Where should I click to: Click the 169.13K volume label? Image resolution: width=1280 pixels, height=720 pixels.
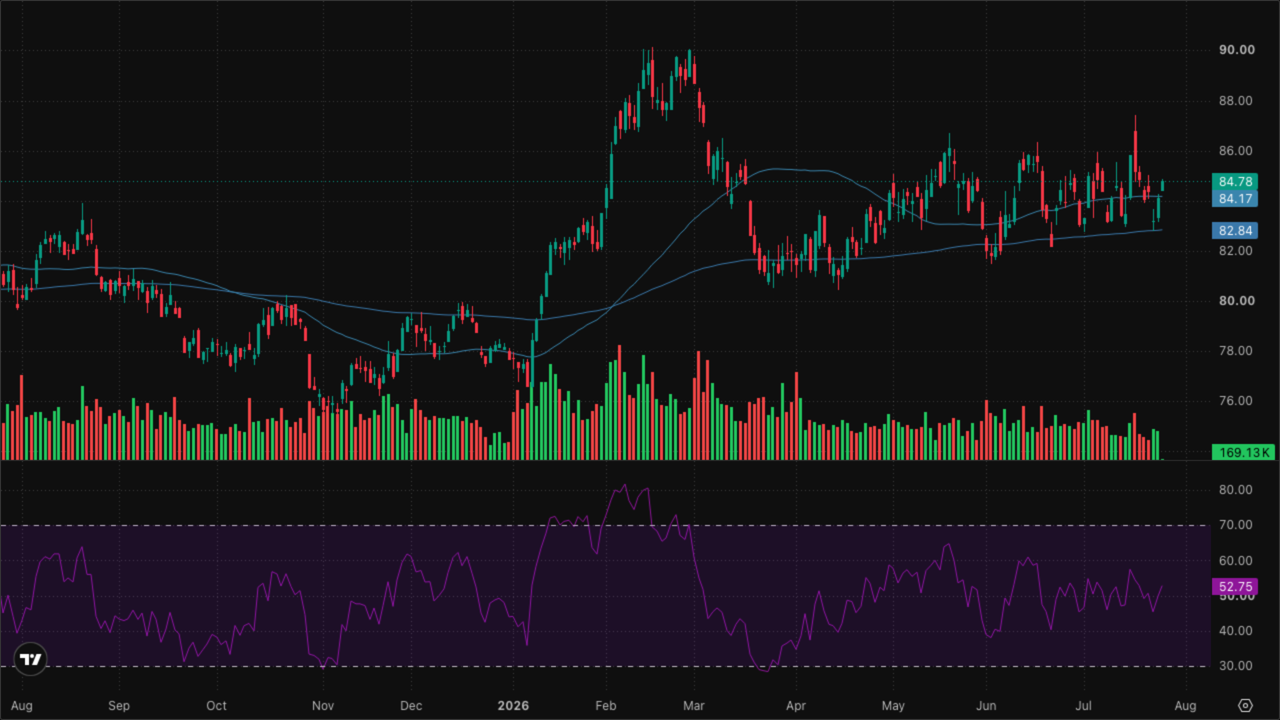coord(1243,452)
